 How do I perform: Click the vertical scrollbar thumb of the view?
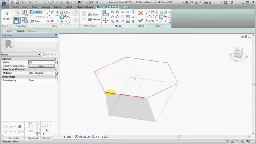coord(253,84)
